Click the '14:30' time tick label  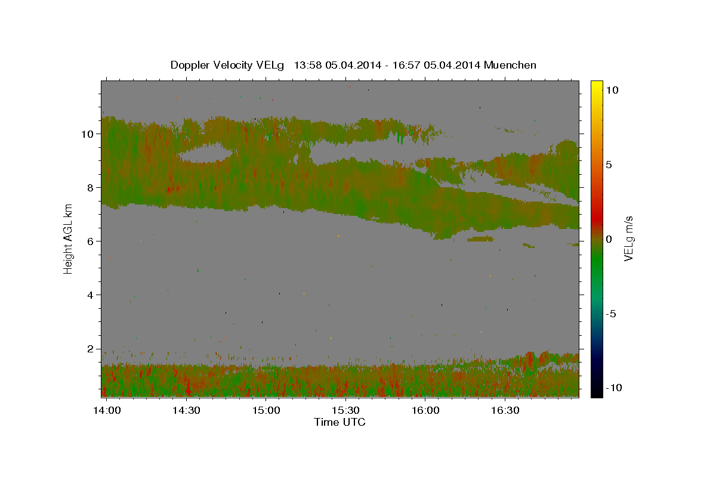pos(186,410)
